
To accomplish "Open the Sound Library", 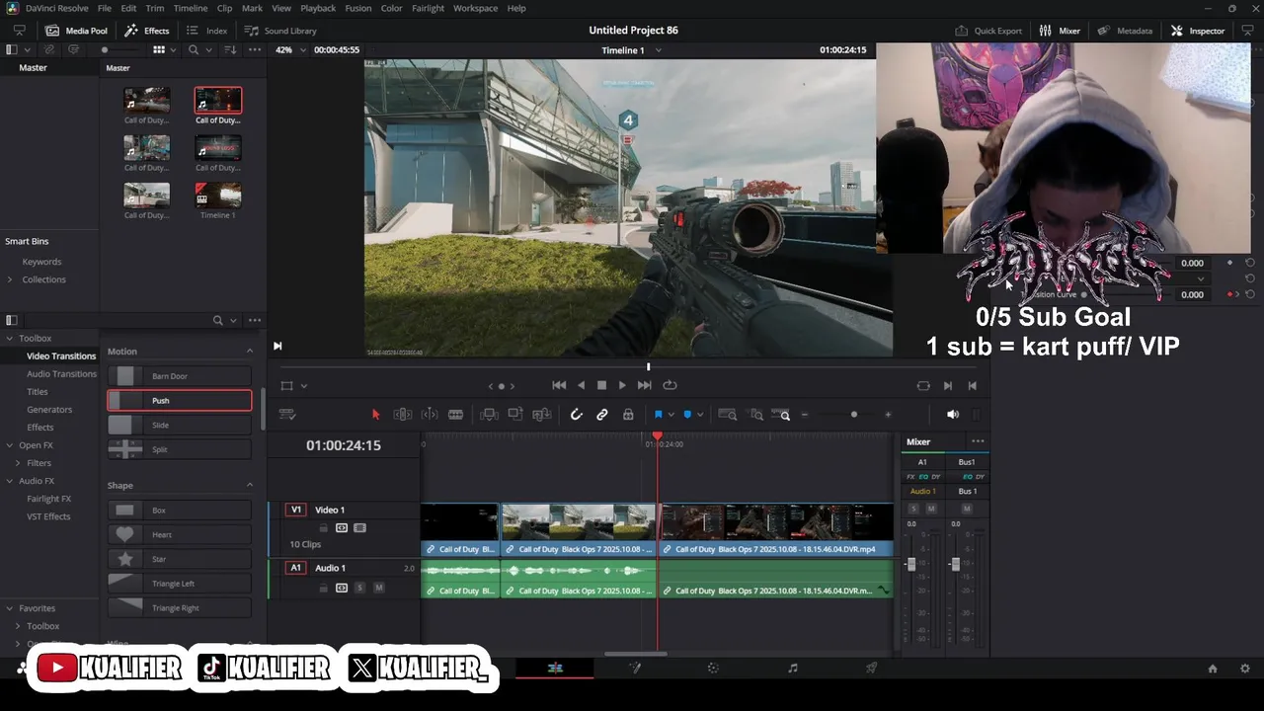I will pyautogui.click(x=280, y=31).
